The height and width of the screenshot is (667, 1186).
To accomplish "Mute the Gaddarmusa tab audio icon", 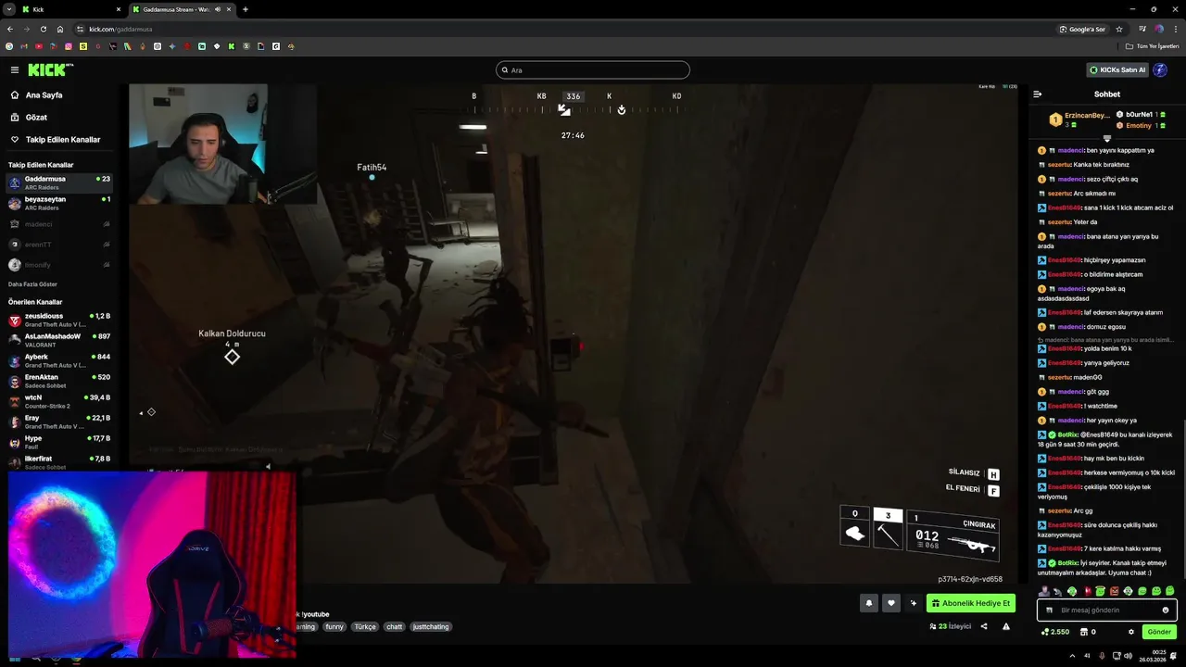I will click(218, 9).
